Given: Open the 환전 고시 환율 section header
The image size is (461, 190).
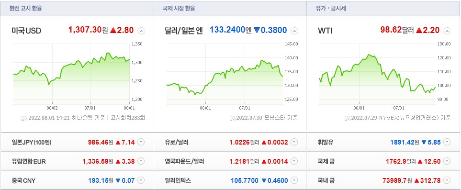Looking at the screenshot, I should (25, 9).
